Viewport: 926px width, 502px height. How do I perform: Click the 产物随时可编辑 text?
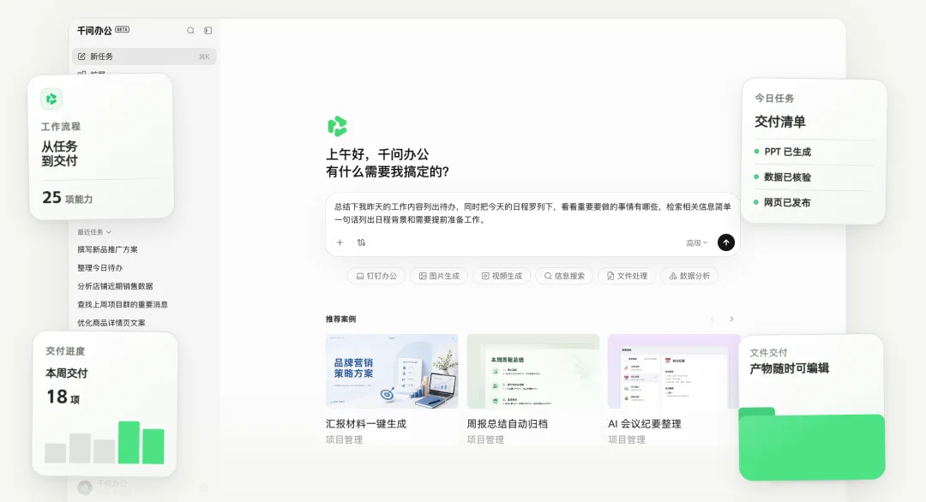tap(790, 368)
